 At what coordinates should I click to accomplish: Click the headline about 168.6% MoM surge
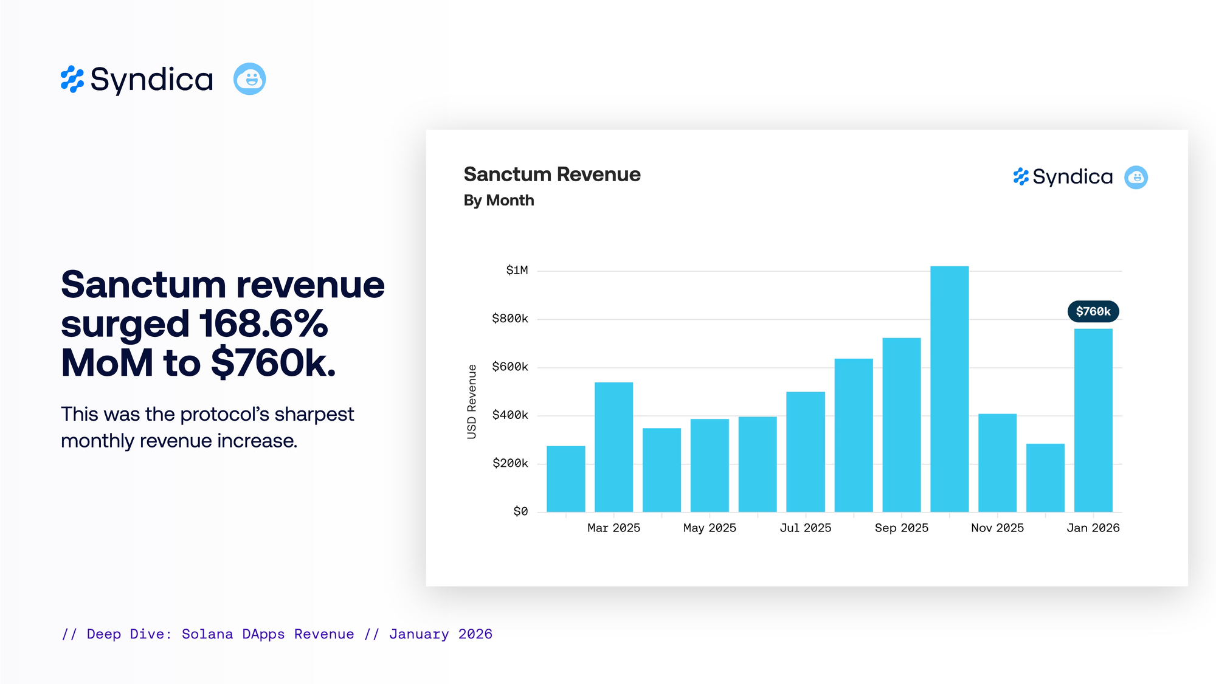(x=223, y=323)
